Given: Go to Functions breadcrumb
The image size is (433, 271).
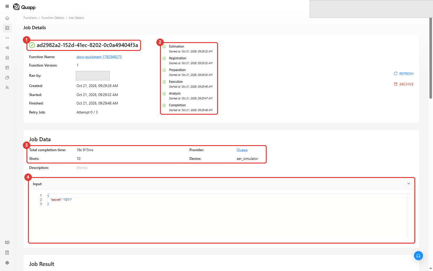Looking at the screenshot, I should [30, 18].
